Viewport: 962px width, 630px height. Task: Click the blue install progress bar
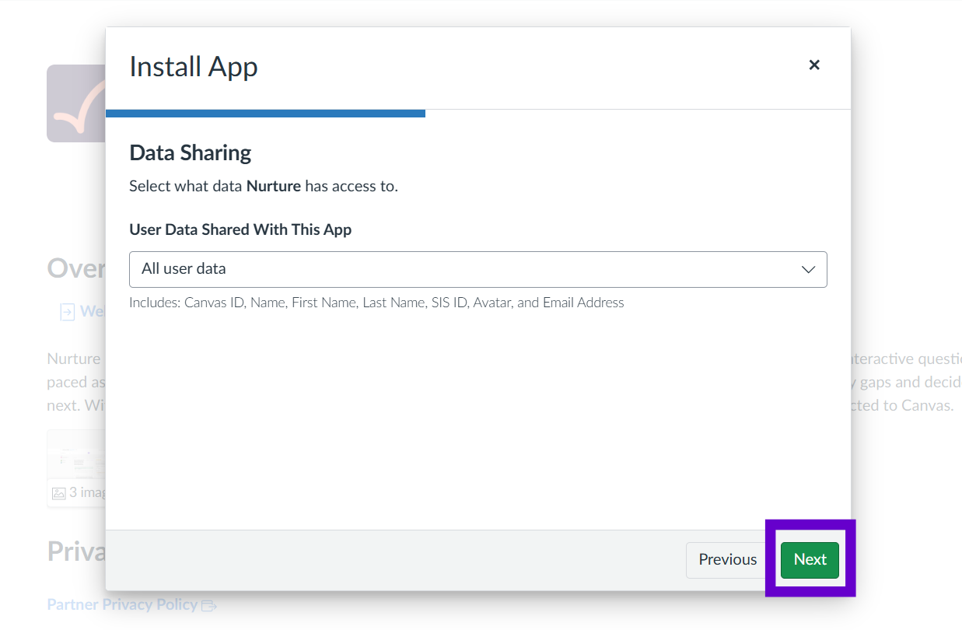point(265,114)
